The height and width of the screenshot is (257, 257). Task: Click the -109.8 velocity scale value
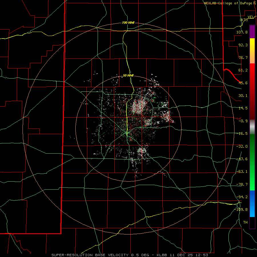[241, 210]
